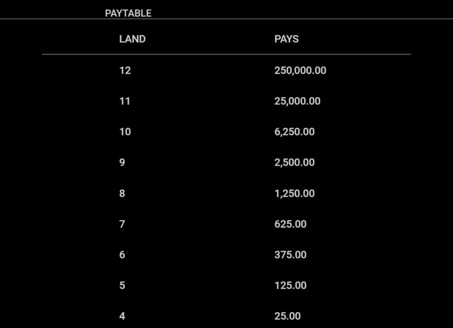Screen dimensions: 453x328
Task: Click the 25.00 payout for 4
Action: click(x=287, y=316)
